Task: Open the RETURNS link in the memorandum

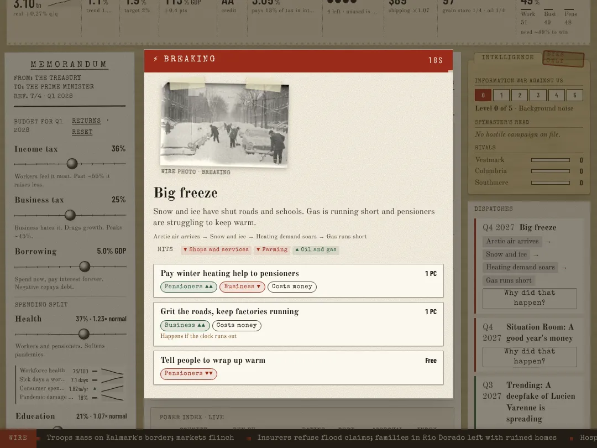Action: [x=86, y=121]
